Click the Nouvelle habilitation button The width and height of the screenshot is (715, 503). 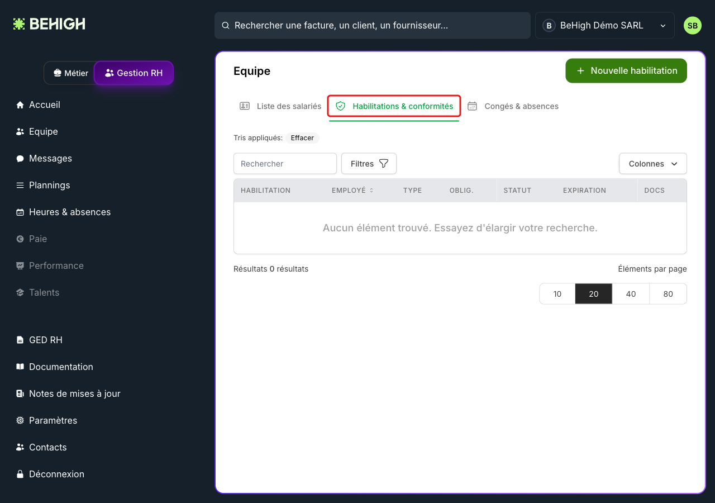(626, 71)
